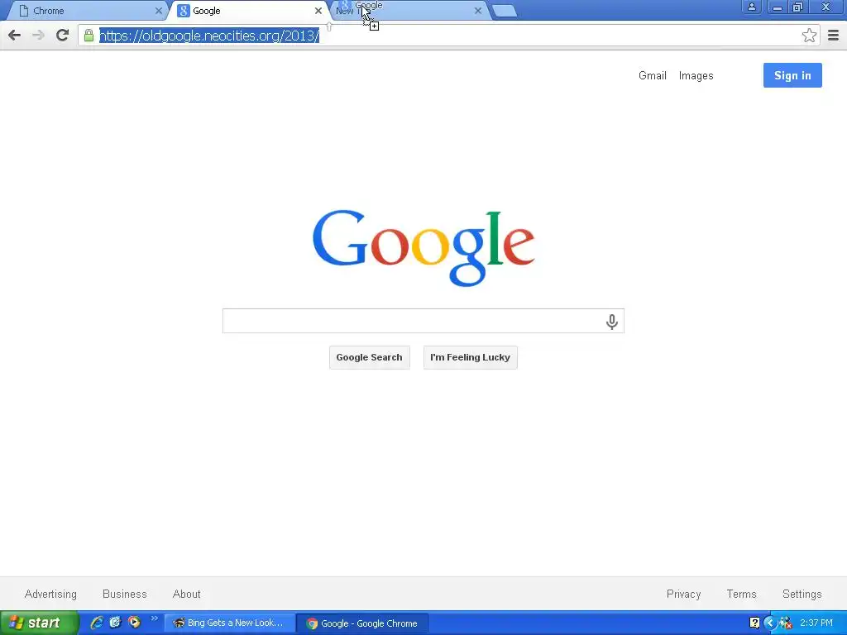Click the Google Search button
Image resolution: width=847 pixels, height=635 pixels.
pyautogui.click(x=370, y=357)
